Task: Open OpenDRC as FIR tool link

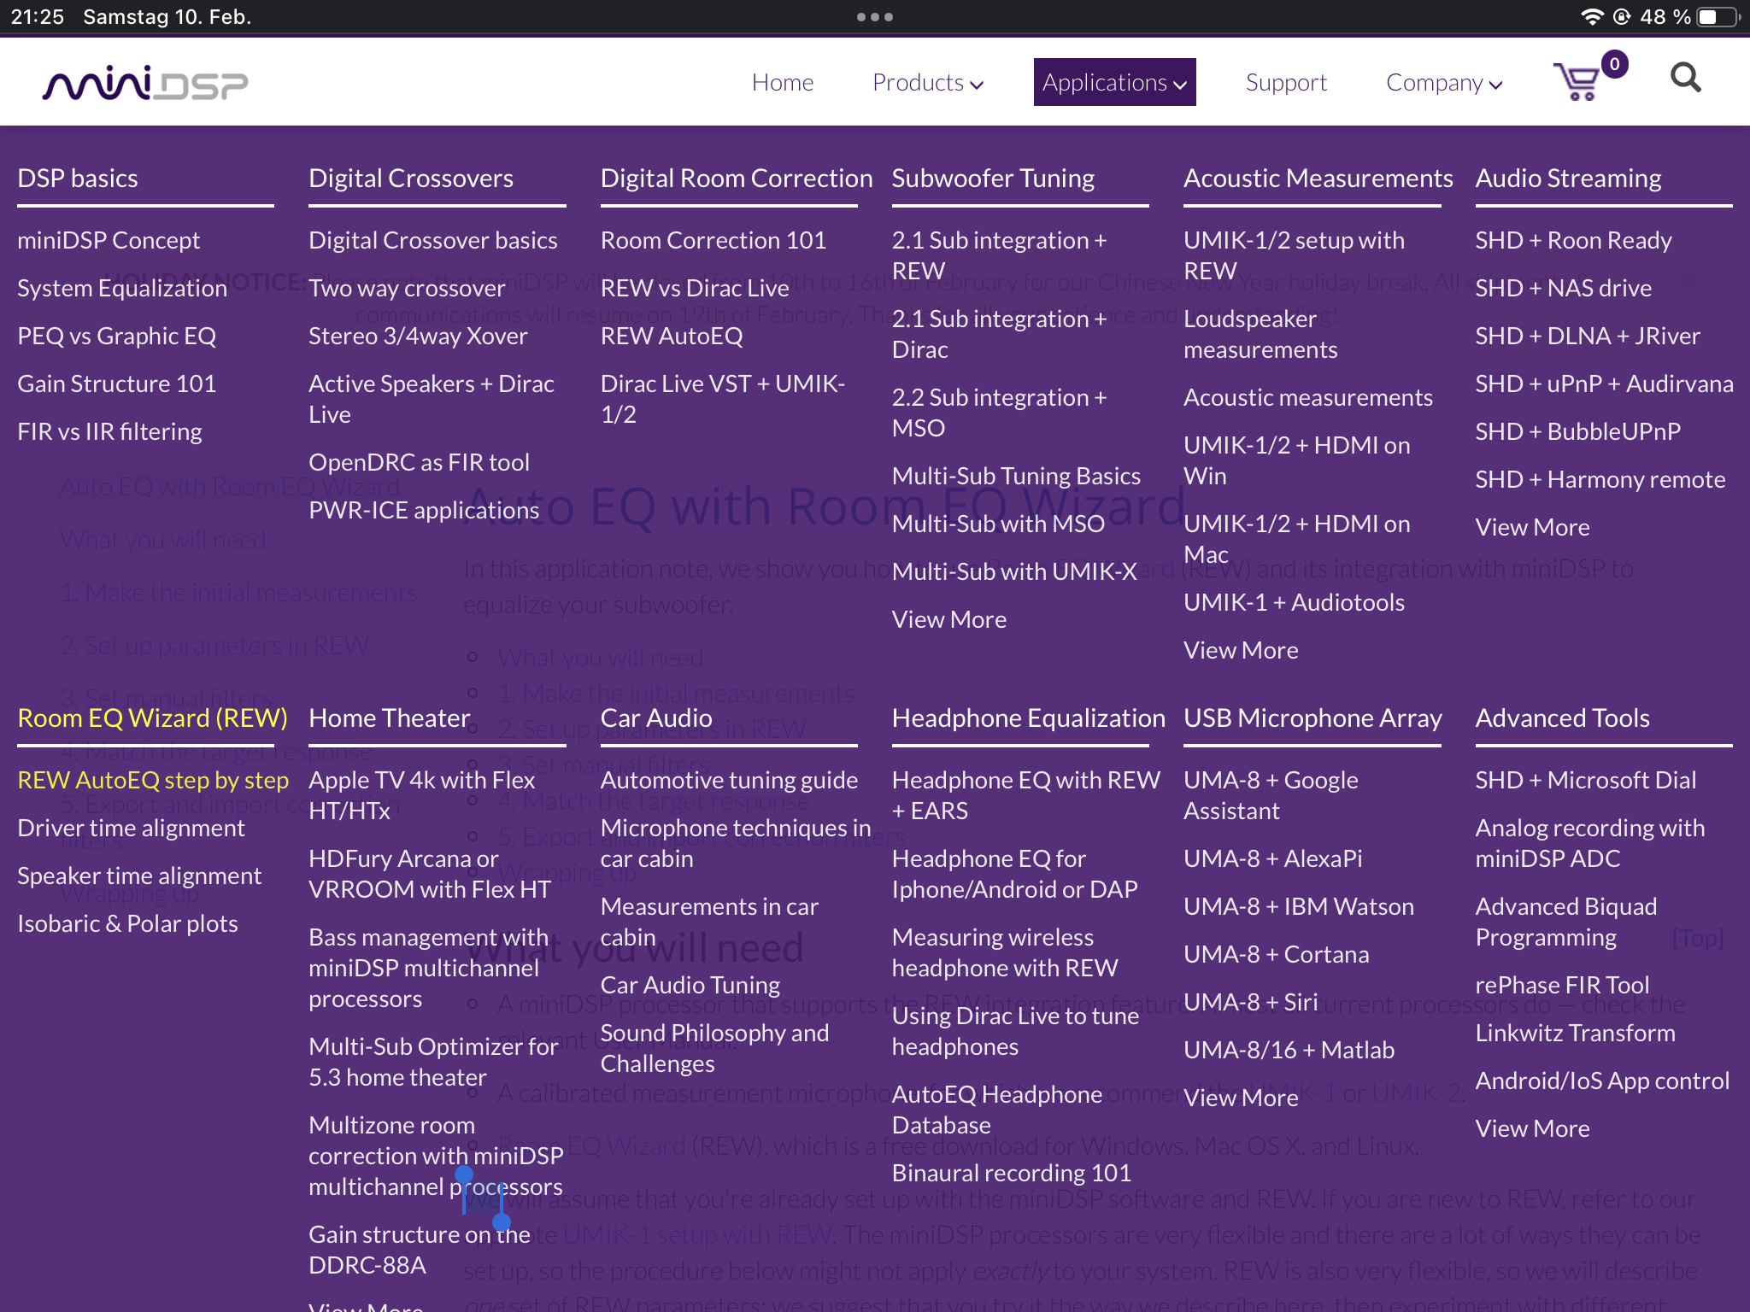Action: click(x=419, y=462)
